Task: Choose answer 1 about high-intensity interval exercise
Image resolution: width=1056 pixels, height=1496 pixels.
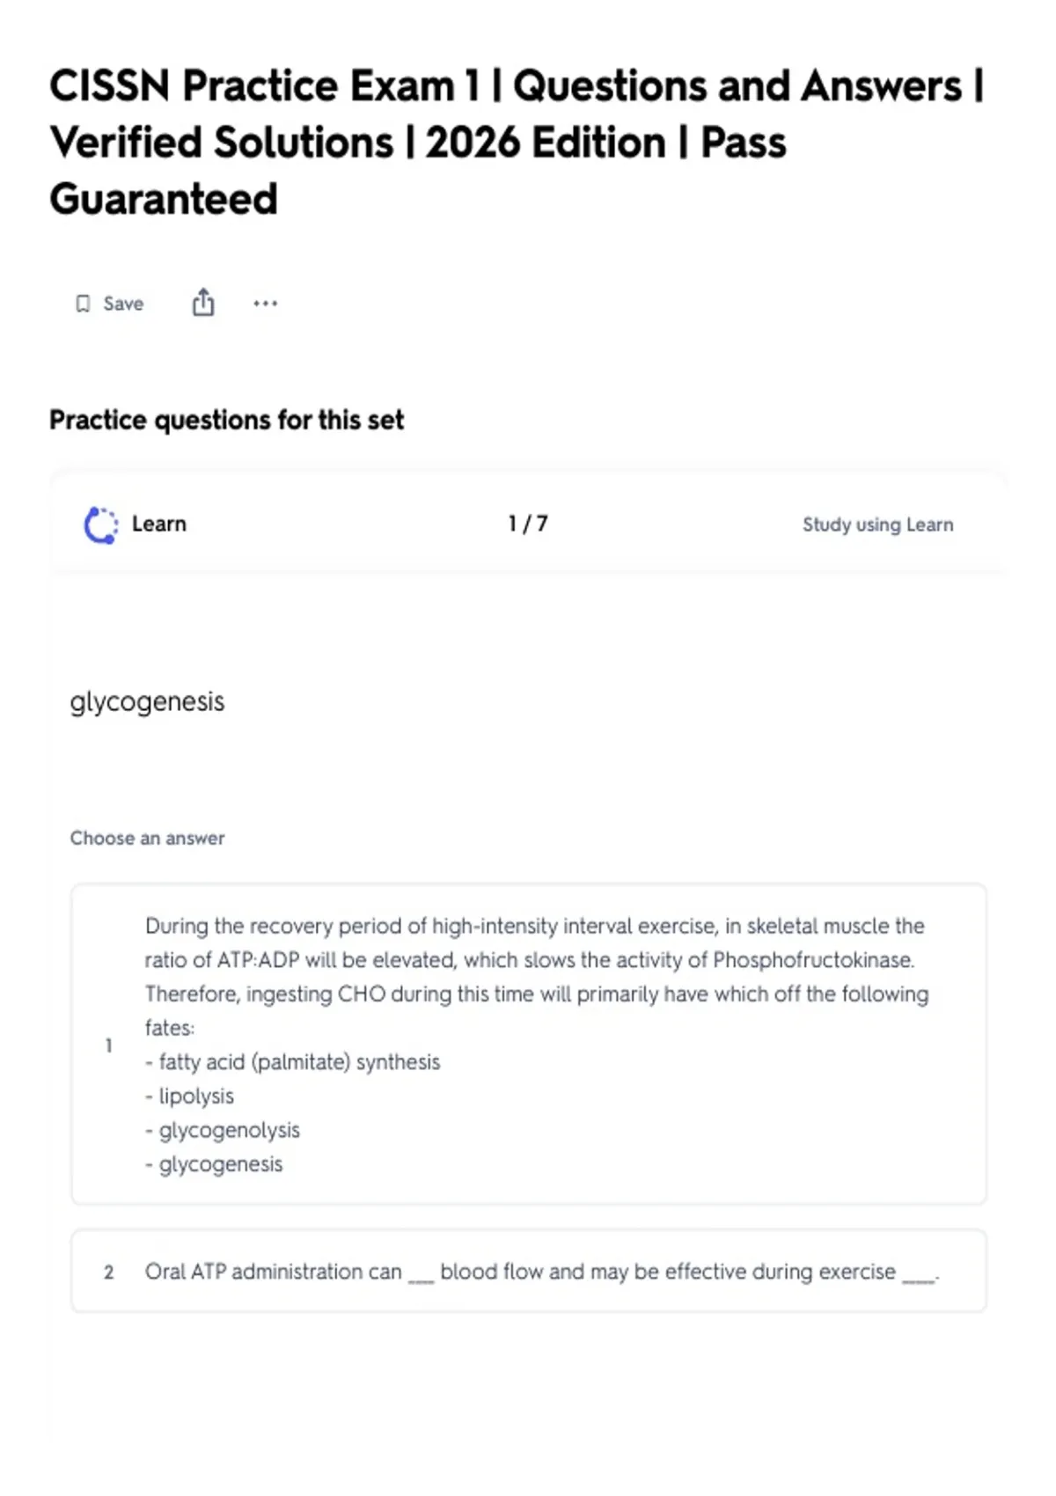Action: tap(529, 1045)
